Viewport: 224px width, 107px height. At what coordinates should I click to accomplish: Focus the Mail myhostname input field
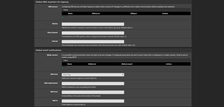click(x=93, y=84)
